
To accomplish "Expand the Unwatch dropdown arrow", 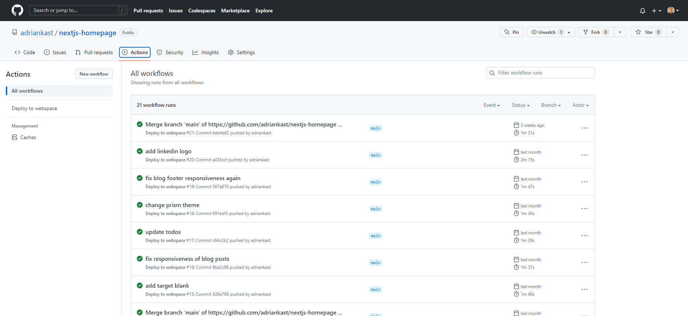I will (570, 32).
